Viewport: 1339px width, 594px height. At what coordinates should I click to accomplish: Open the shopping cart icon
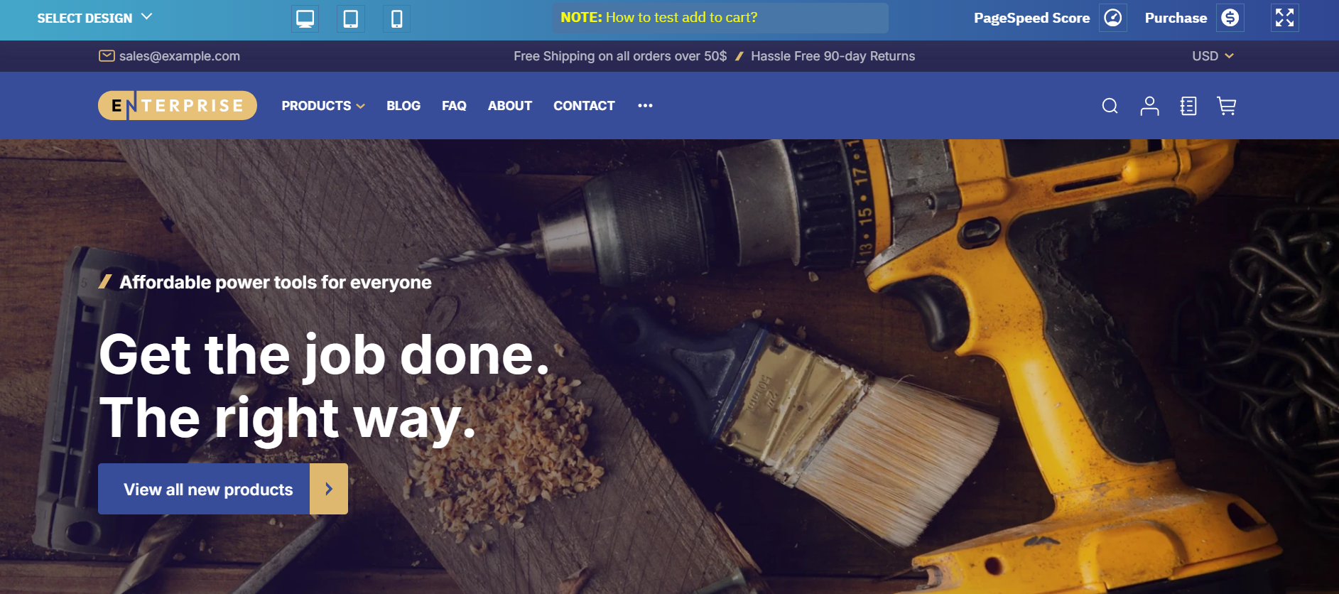(1227, 106)
